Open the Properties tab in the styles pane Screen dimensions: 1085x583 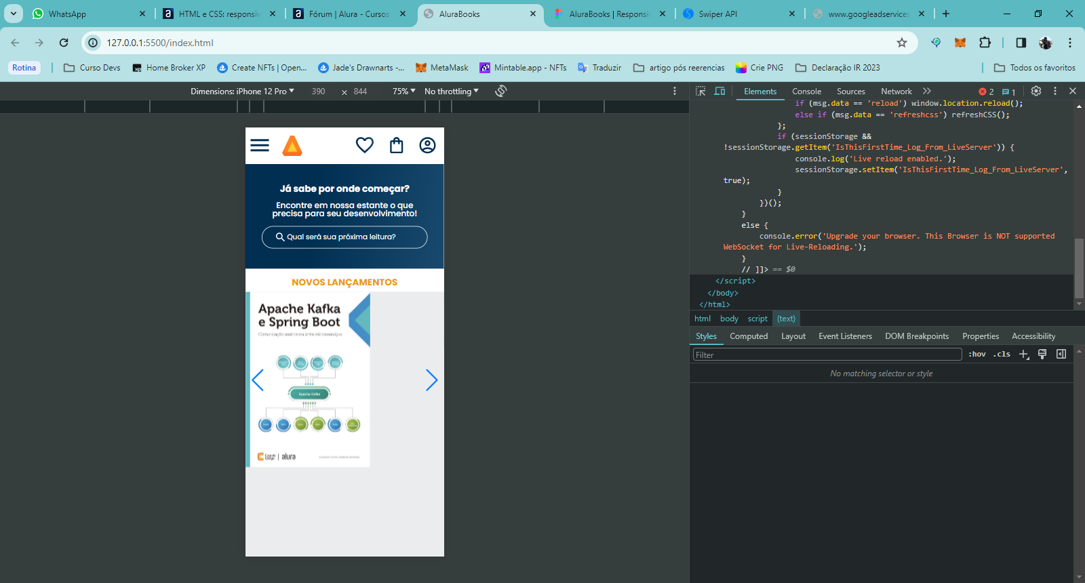click(981, 336)
